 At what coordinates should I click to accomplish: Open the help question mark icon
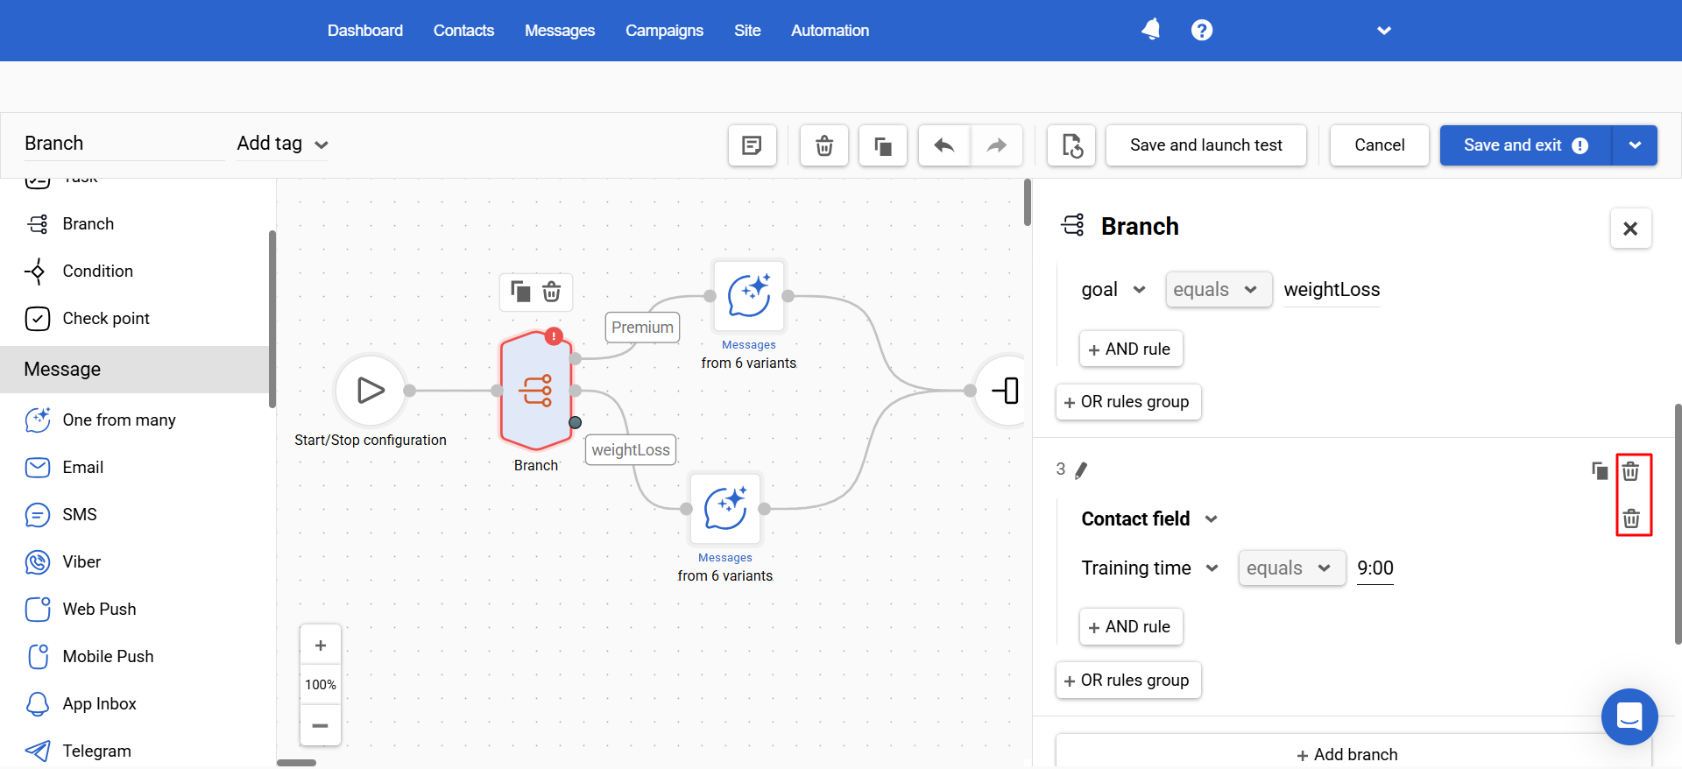click(1202, 30)
